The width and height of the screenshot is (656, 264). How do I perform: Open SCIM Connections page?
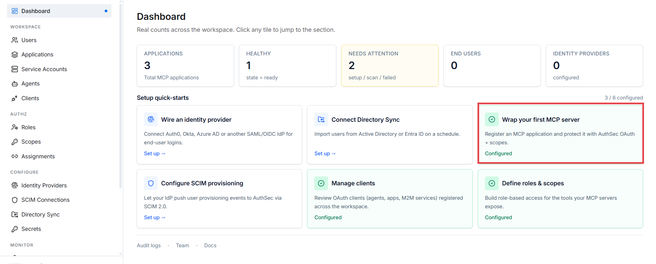point(59,200)
